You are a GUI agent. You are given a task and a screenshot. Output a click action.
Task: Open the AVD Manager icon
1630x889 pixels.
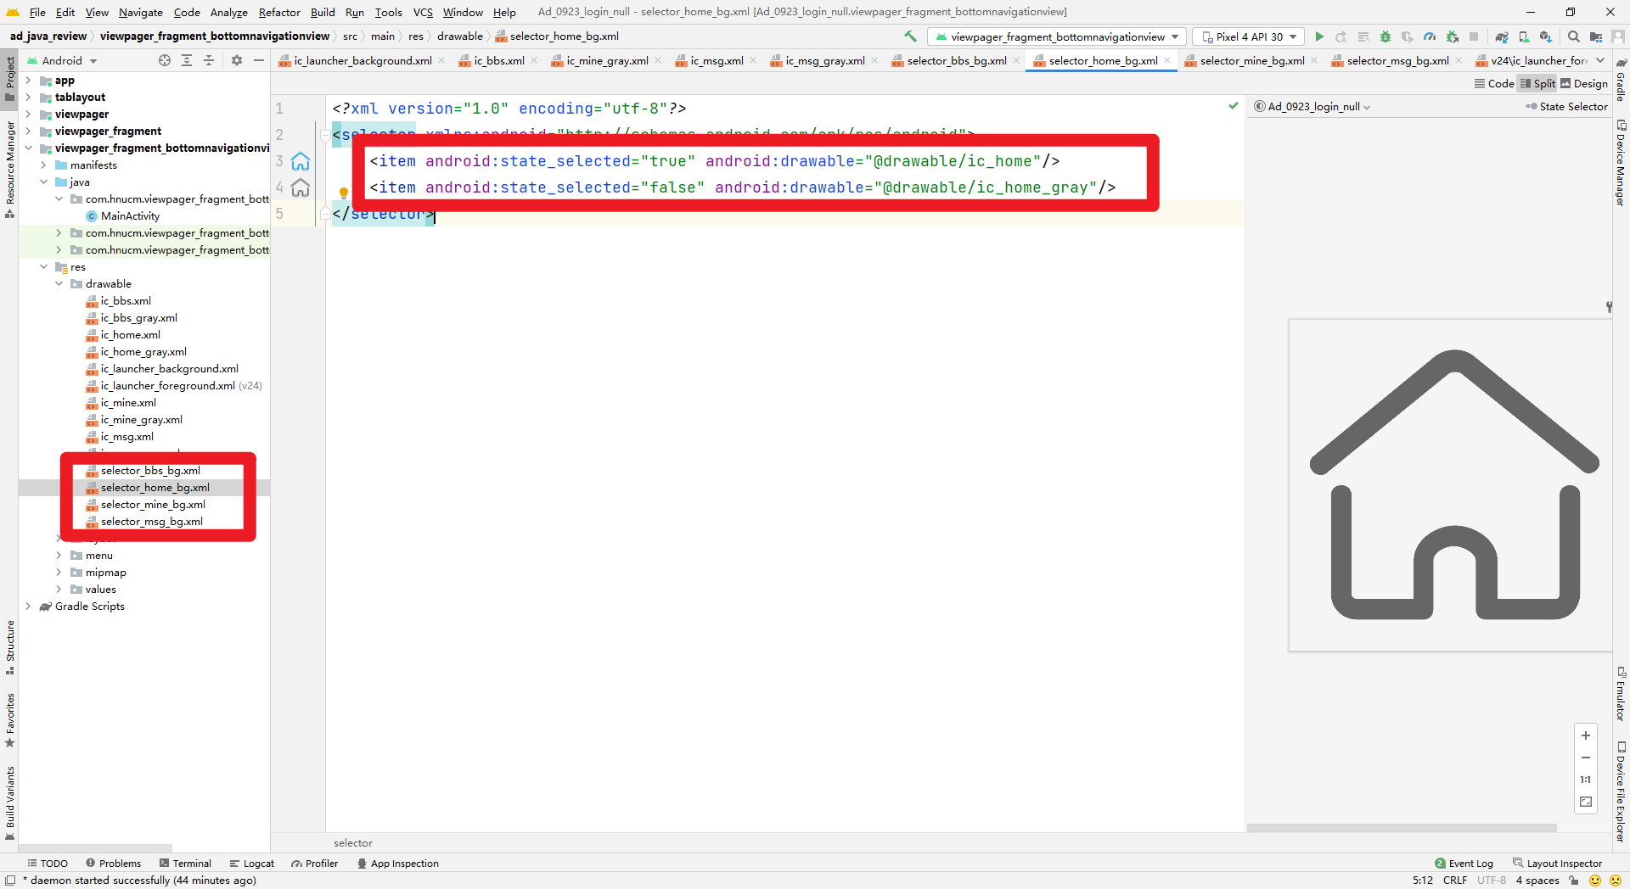pyautogui.click(x=1524, y=36)
